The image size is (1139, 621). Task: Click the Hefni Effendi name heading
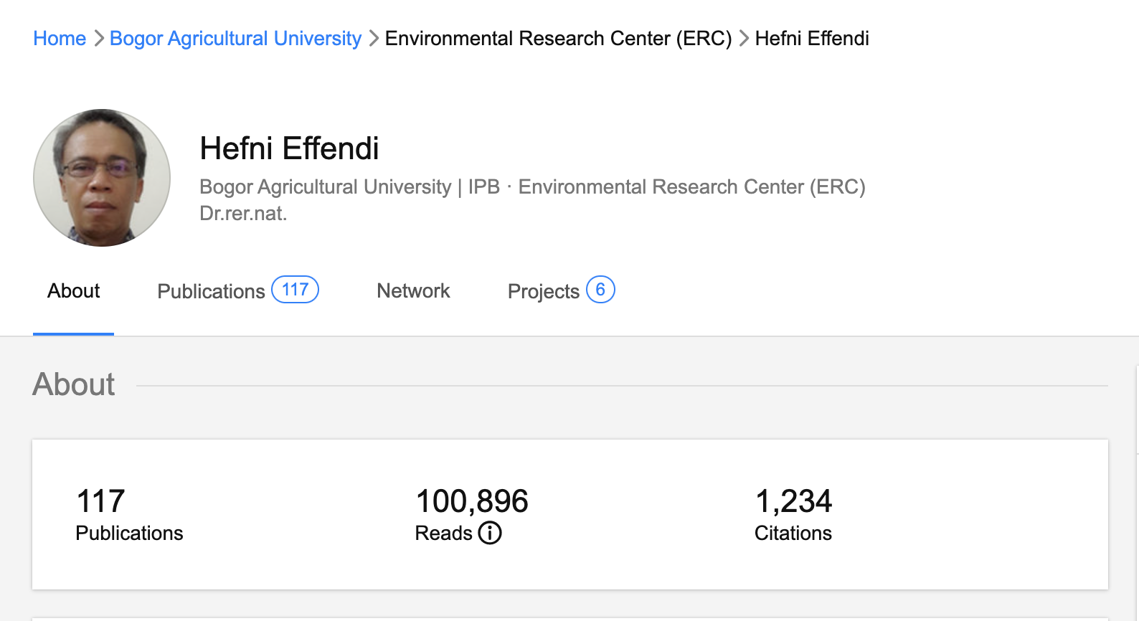tap(289, 148)
